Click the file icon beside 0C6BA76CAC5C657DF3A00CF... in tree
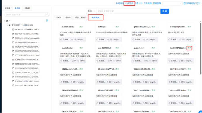Screen dimensions: 202x113 tap(13, 51)
